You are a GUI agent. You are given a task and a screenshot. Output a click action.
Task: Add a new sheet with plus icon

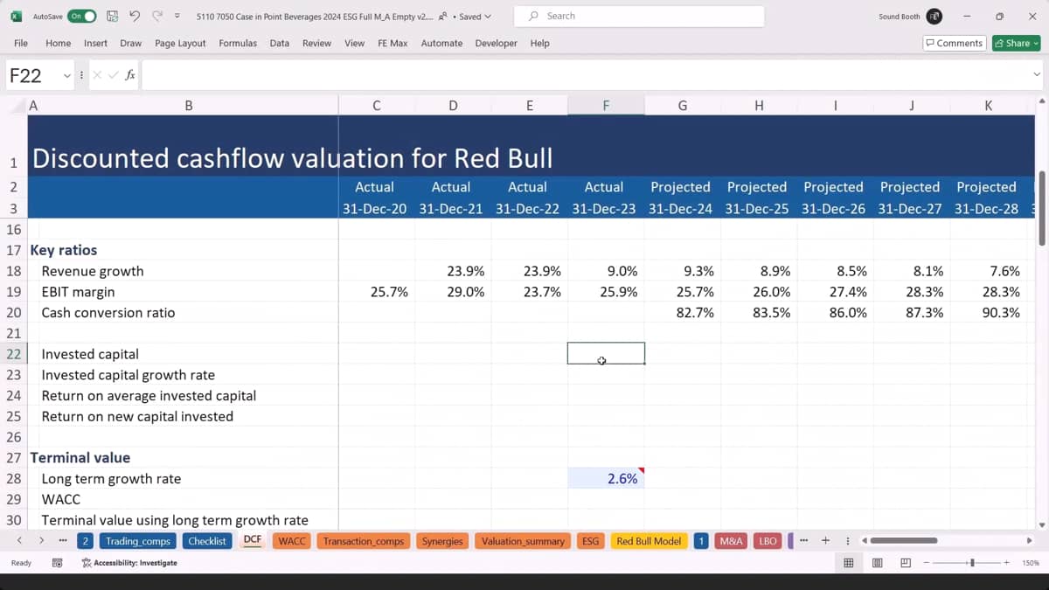(x=825, y=541)
